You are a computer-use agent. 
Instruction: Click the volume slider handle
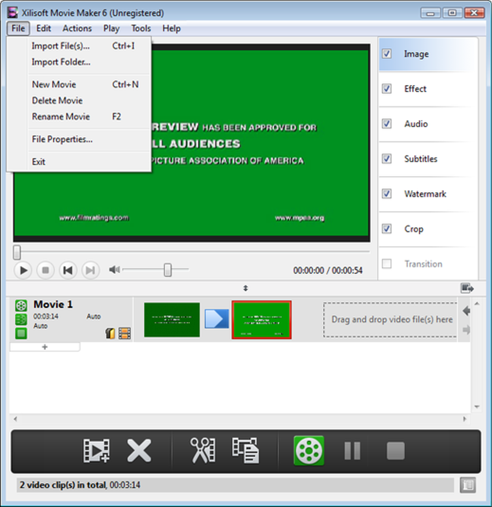click(167, 270)
